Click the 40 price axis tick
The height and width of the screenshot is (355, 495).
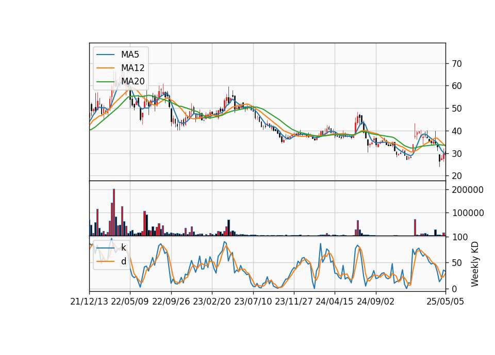pyautogui.click(x=457, y=131)
